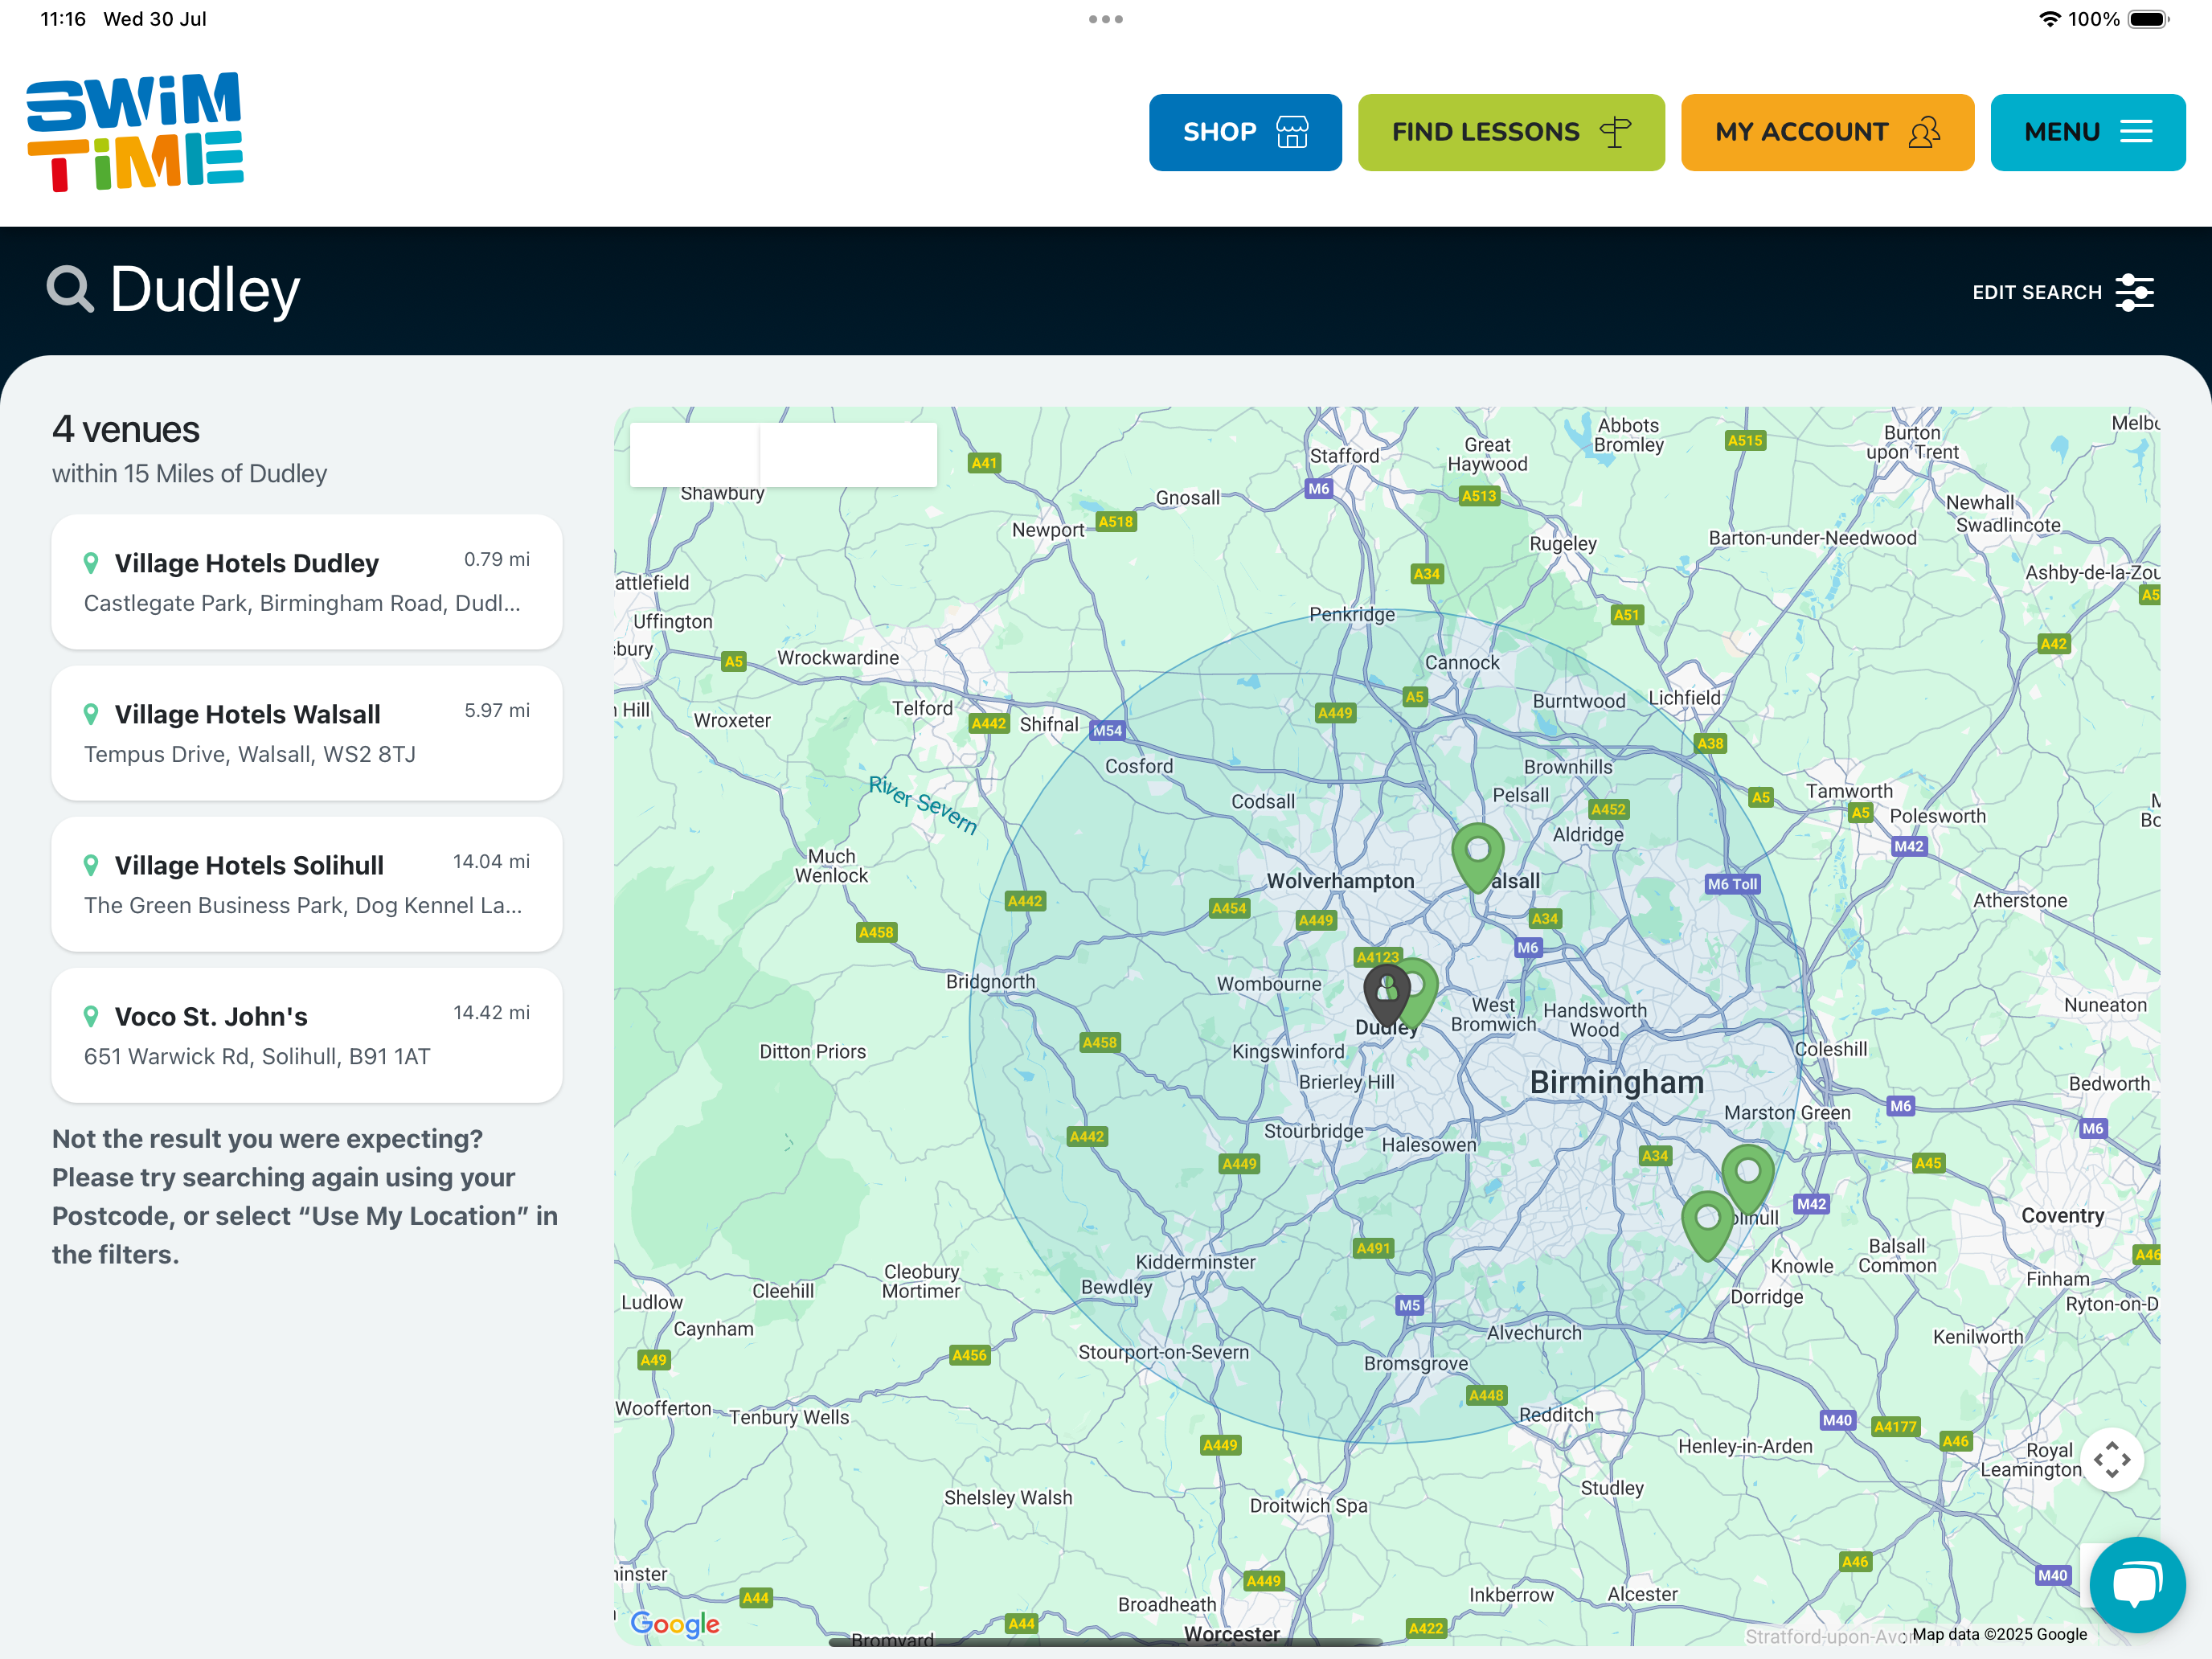The image size is (2212, 1659).
Task: Click the Worcester label on the map
Action: point(1232,1634)
